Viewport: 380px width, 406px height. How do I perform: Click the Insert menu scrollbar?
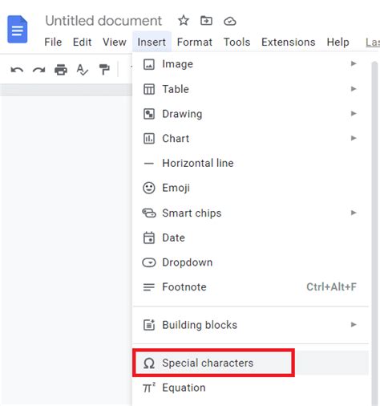pos(374,233)
